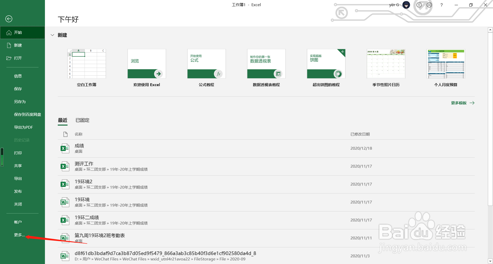Collapse the 新建 section chevron
Screen dimensions: 493x264
coord(52,35)
